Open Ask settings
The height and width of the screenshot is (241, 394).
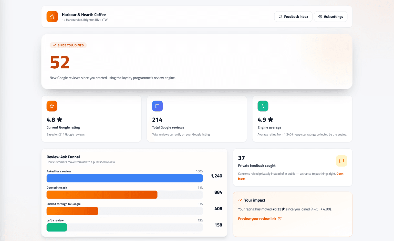[330, 17]
